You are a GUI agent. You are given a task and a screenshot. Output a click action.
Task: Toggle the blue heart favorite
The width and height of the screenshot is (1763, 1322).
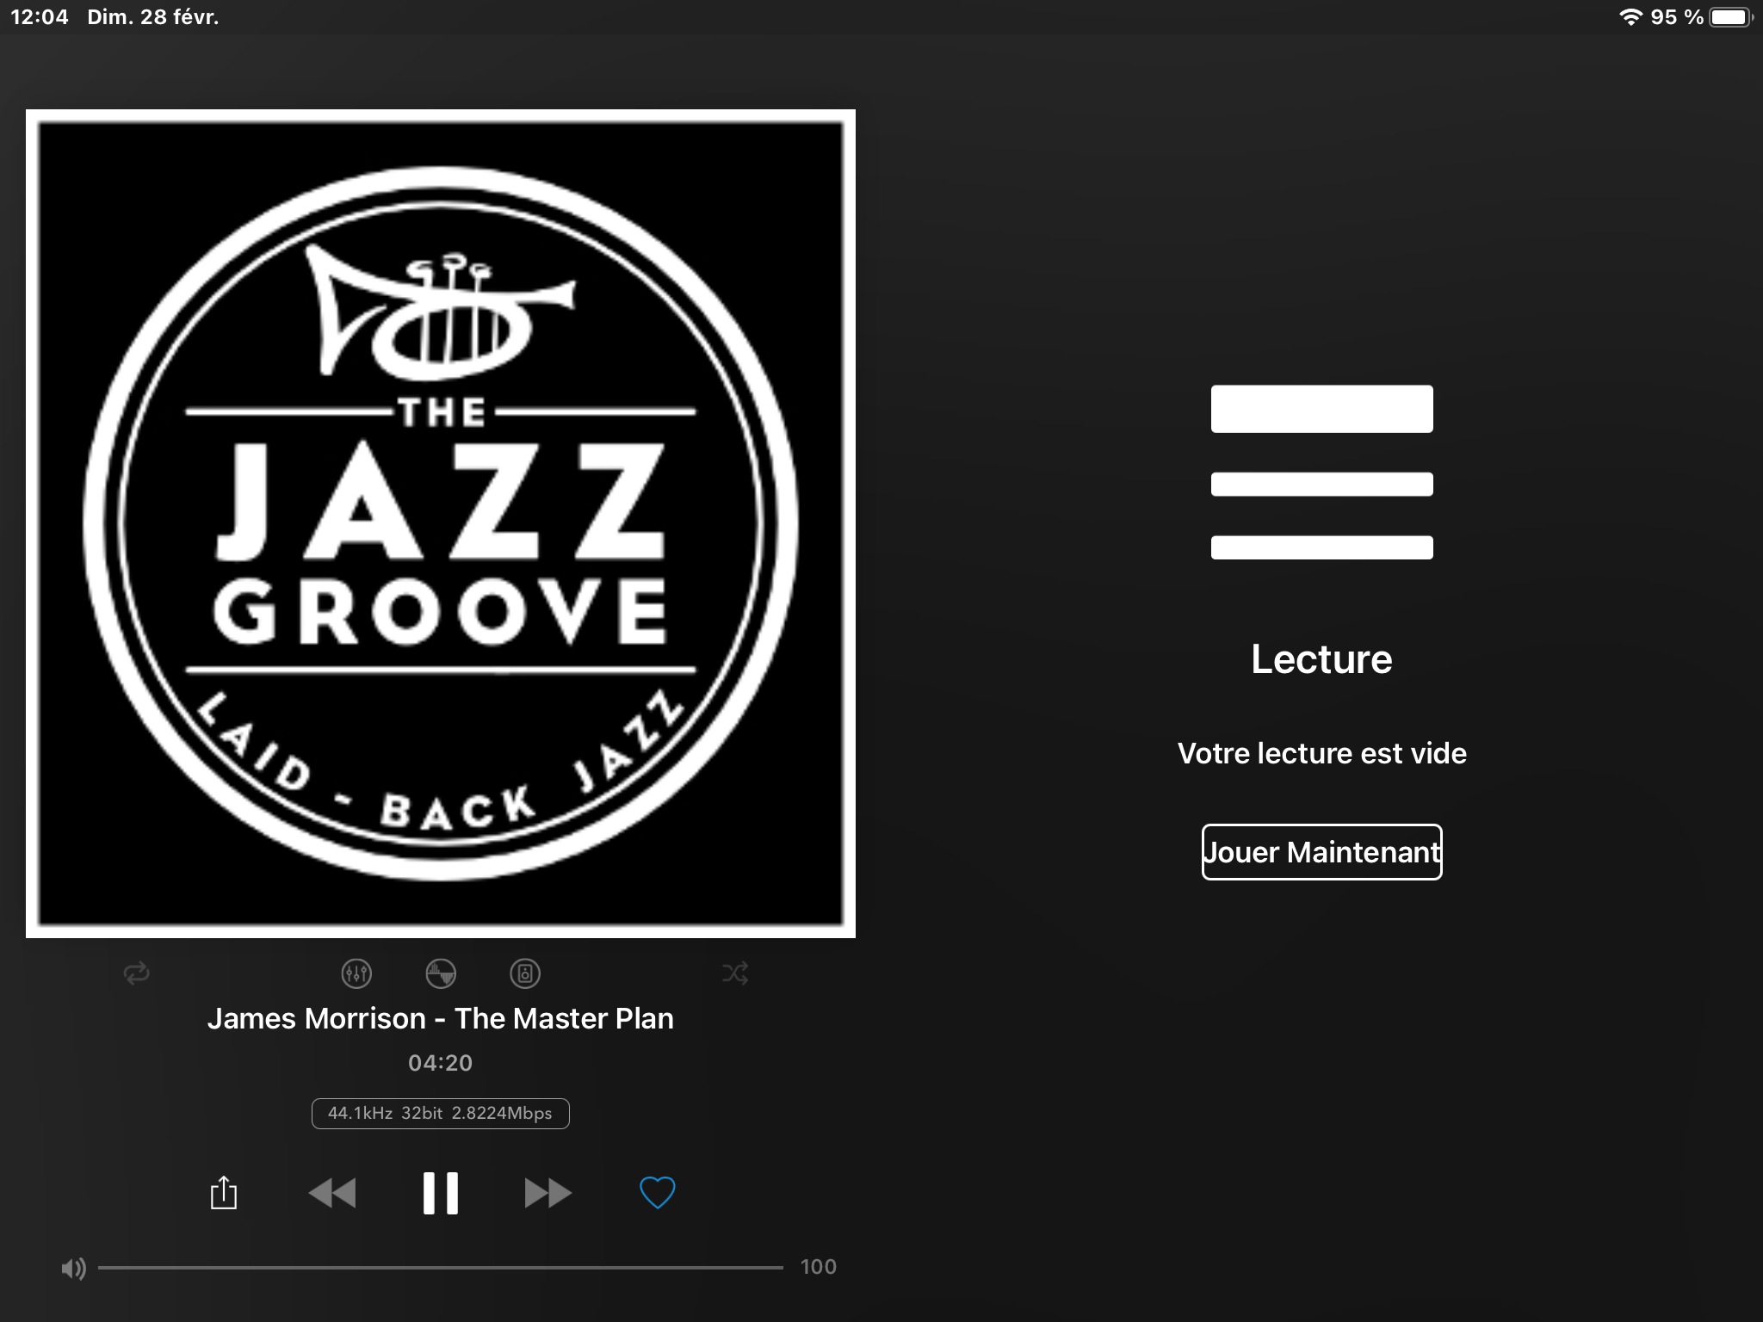(657, 1193)
